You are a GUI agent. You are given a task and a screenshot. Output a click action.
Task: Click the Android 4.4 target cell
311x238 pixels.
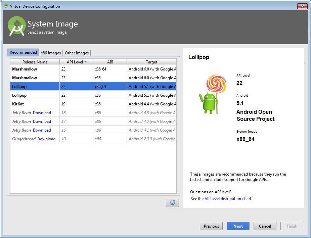(151, 104)
